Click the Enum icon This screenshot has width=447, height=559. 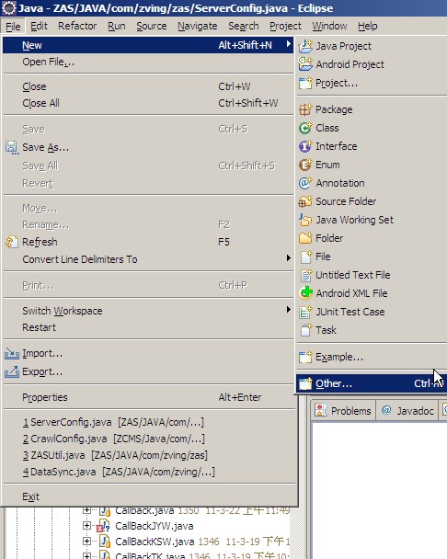click(305, 165)
